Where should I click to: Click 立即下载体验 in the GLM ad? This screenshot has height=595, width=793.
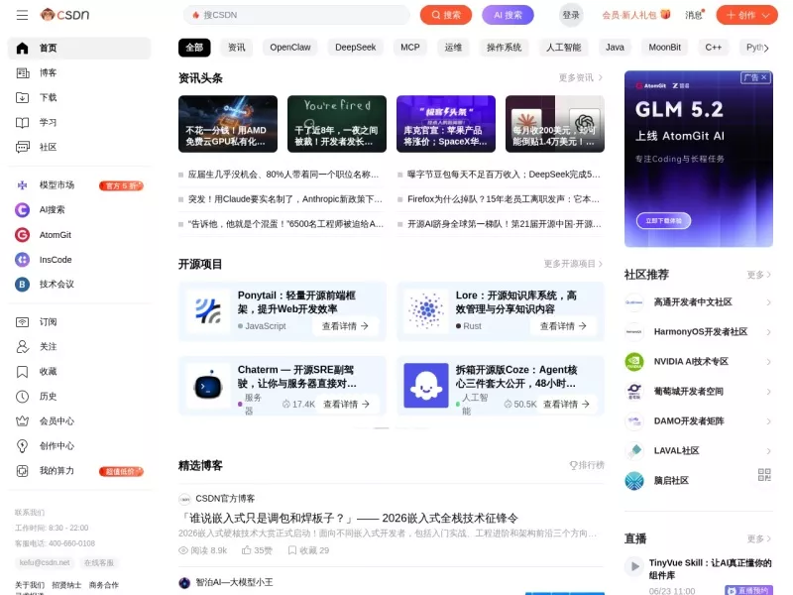[663, 220]
